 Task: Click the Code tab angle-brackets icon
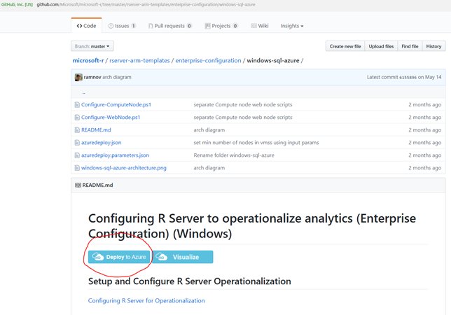[79, 26]
